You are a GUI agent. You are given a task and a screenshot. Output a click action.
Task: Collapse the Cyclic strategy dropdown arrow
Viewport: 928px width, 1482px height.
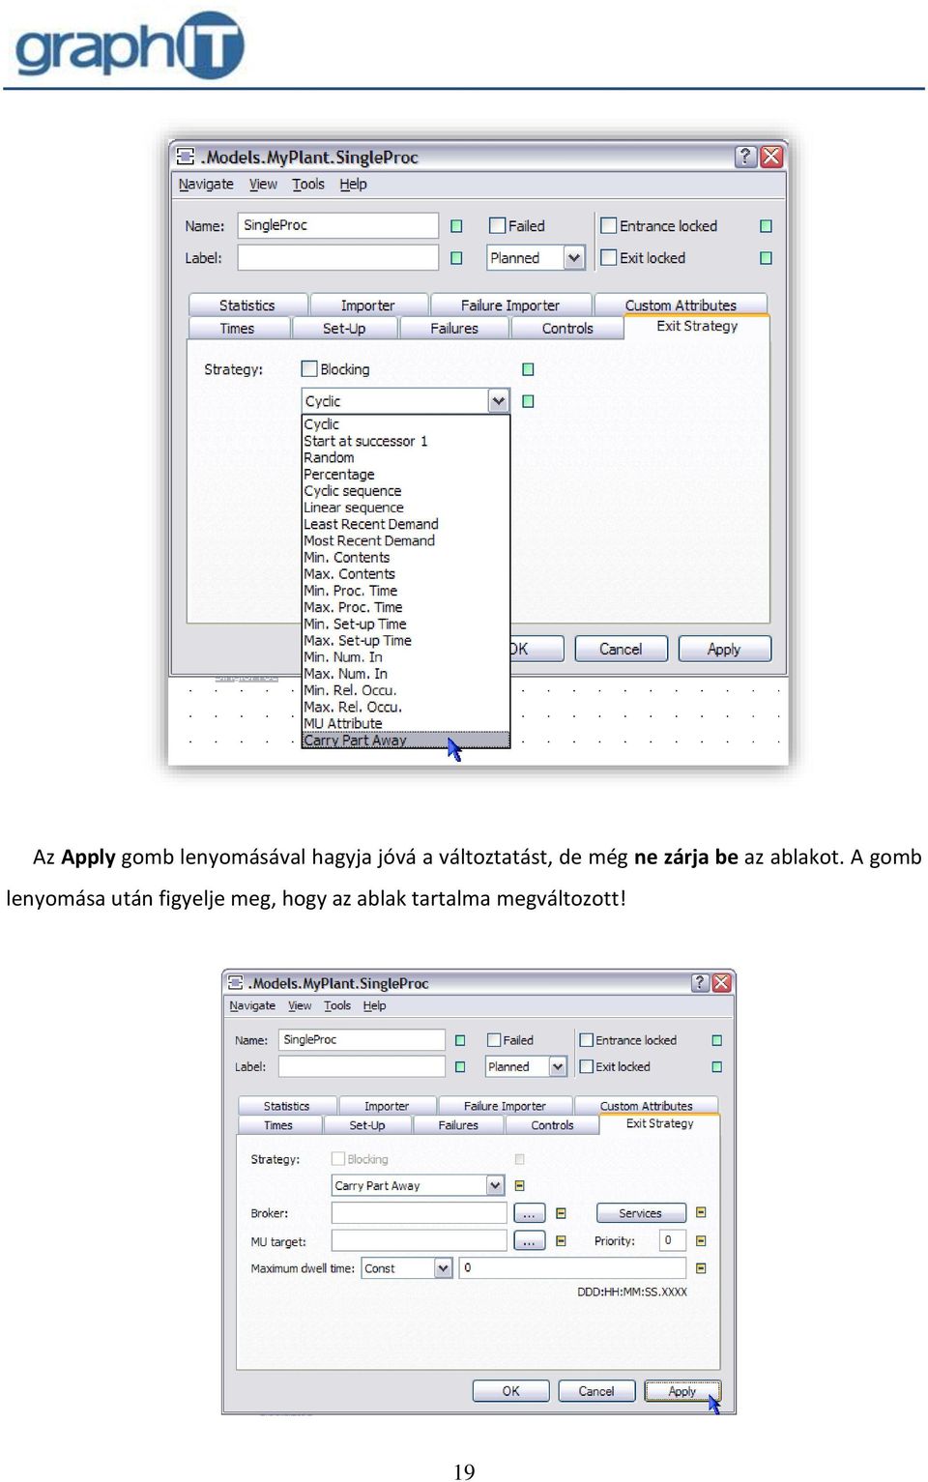498,401
